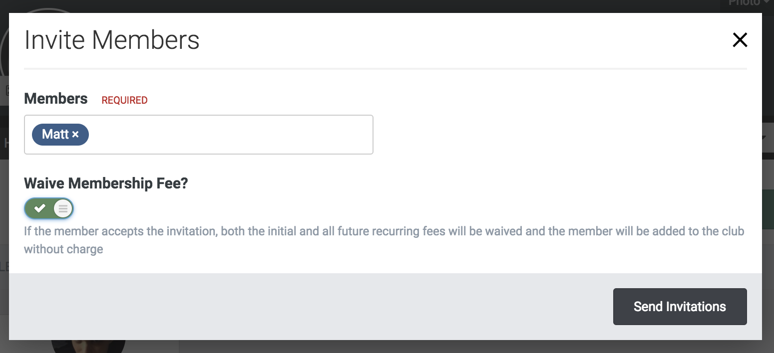This screenshot has width=774, height=353.
Task: Click the Waive Membership Fee? label
Action: pos(106,183)
